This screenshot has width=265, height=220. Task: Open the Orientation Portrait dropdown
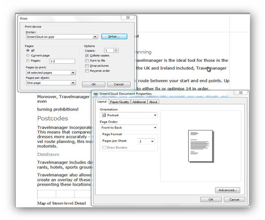tap(129, 115)
